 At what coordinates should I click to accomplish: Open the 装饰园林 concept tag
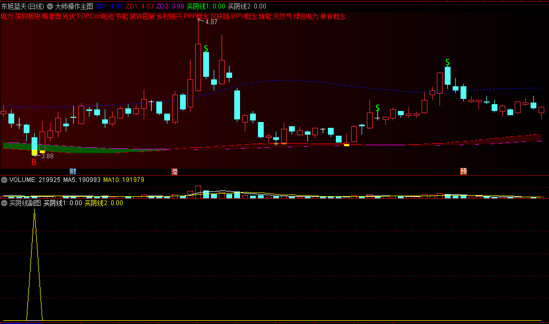(x=142, y=16)
